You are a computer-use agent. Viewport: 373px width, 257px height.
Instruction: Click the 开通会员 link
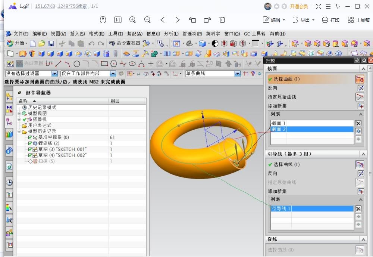point(299,6)
